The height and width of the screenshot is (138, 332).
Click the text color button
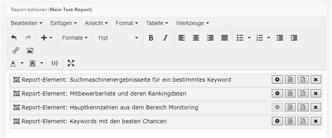pyautogui.click(x=13, y=63)
